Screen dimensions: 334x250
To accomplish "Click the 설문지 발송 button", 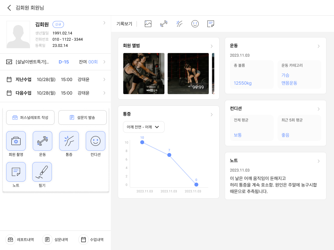I will (83, 117).
